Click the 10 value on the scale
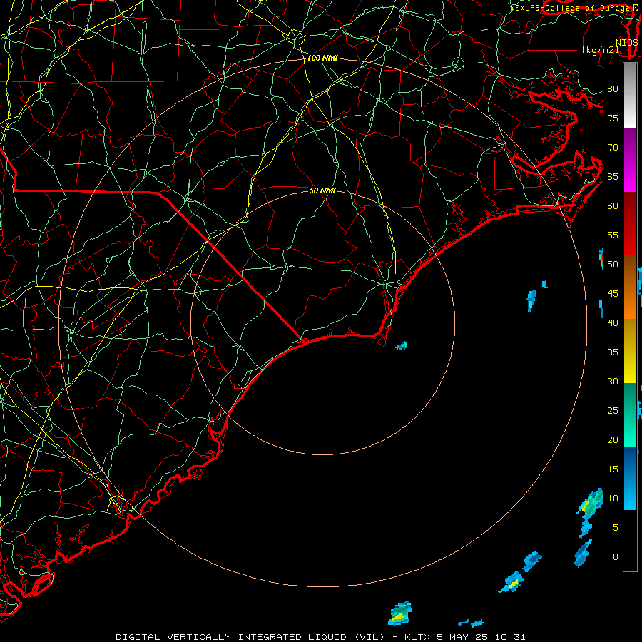The width and height of the screenshot is (642, 642). coord(613,499)
